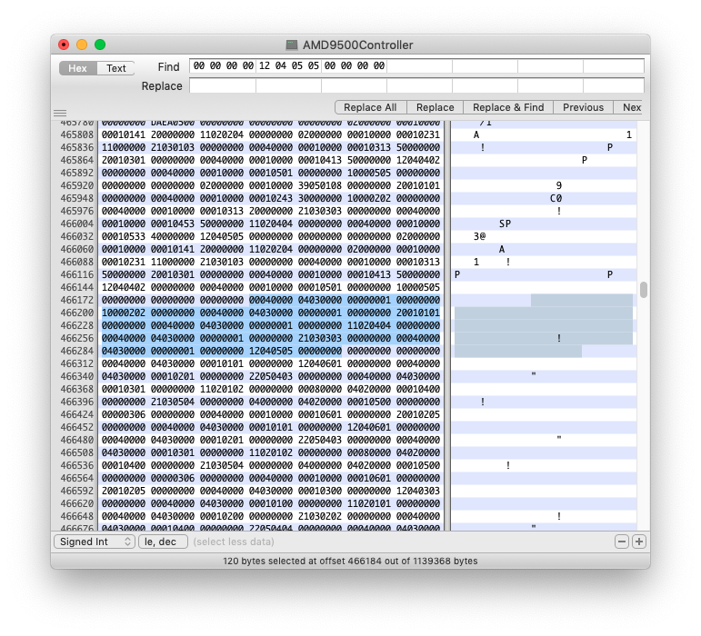This screenshot has height=636, width=701.
Task: Switch to Hex view mode
Action: point(78,68)
